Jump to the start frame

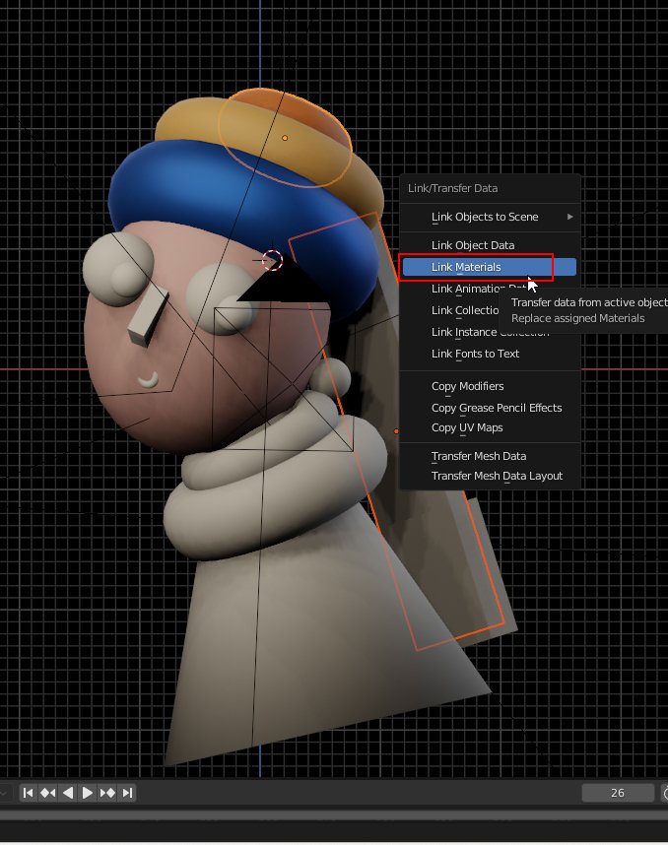(x=28, y=793)
